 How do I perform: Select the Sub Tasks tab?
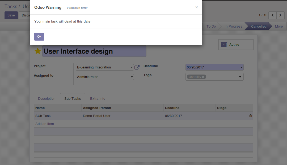[73, 98]
